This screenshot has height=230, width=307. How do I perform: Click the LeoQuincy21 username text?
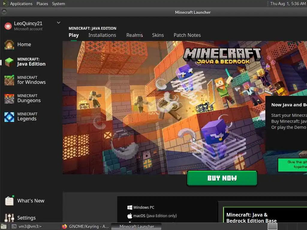(28, 23)
